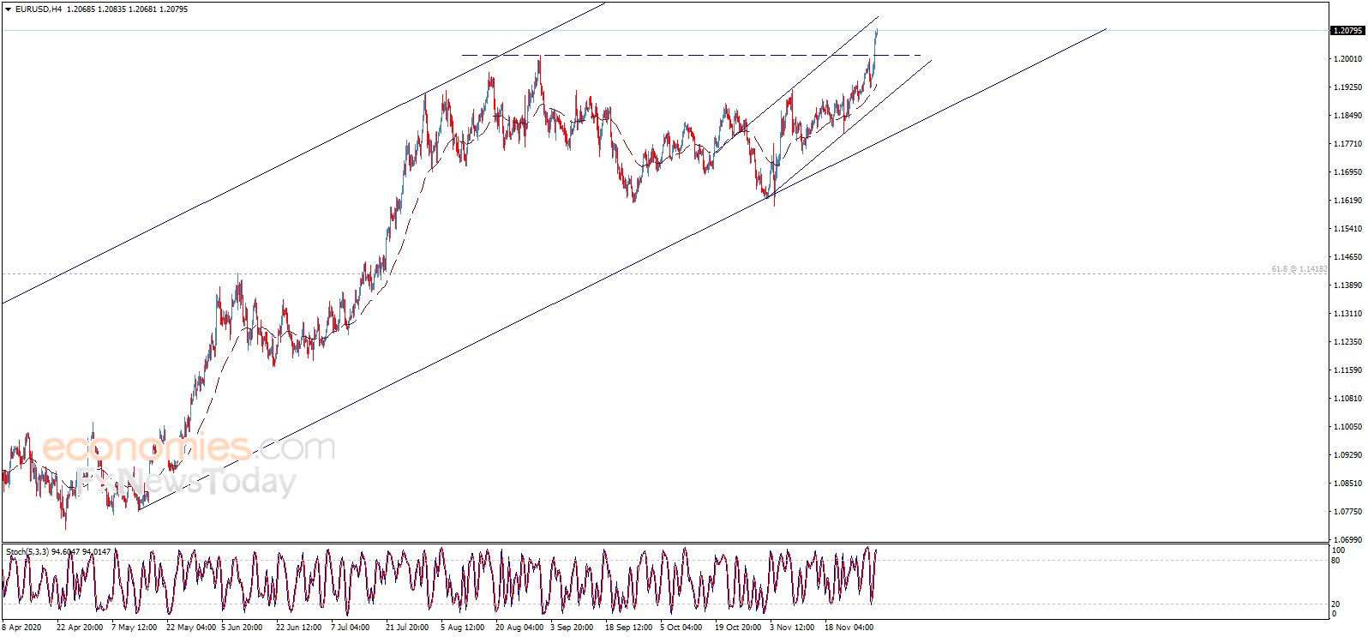The image size is (1368, 637).
Task: Click the 18 Nov 04:00 time label
Action: [x=849, y=628]
